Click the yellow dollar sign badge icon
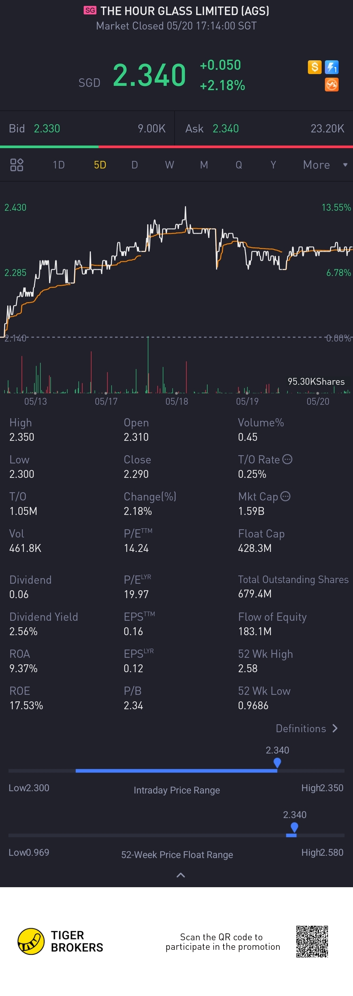Image resolution: width=353 pixels, height=996 pixels. (314, 67)
